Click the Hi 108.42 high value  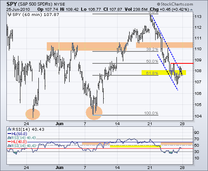click(69, 10)
